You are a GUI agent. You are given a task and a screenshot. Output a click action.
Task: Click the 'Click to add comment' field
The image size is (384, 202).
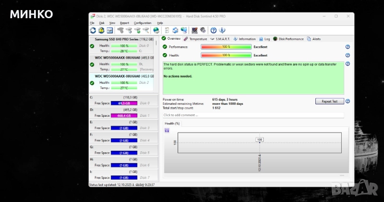(x=253, y=115)
